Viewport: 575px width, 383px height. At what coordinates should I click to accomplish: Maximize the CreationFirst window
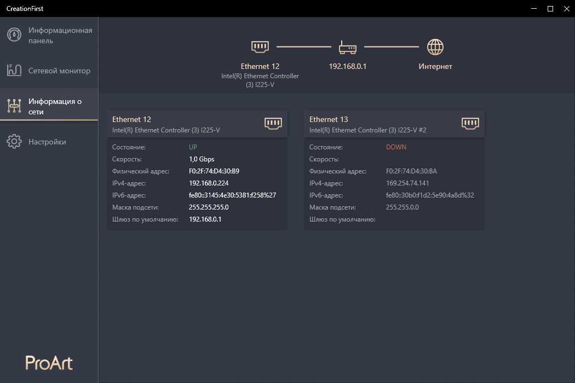click(550, 8)
